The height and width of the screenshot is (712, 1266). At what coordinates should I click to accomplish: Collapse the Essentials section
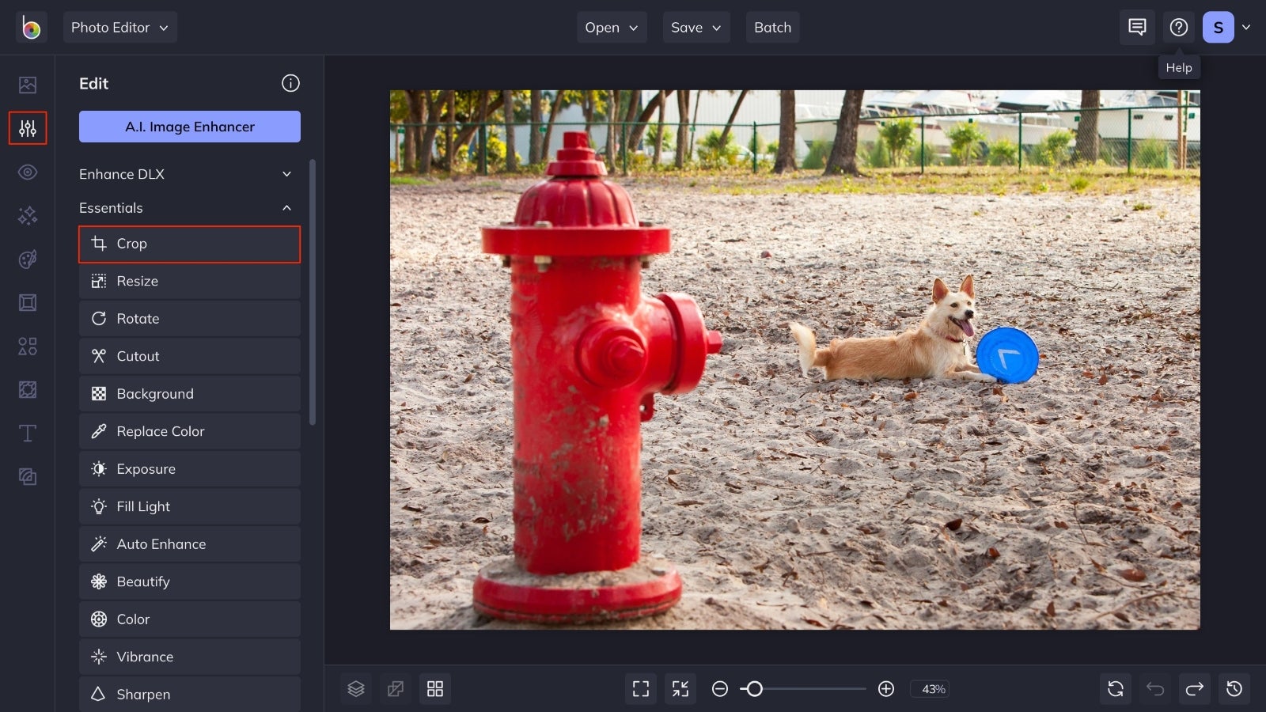click(188, 207)
